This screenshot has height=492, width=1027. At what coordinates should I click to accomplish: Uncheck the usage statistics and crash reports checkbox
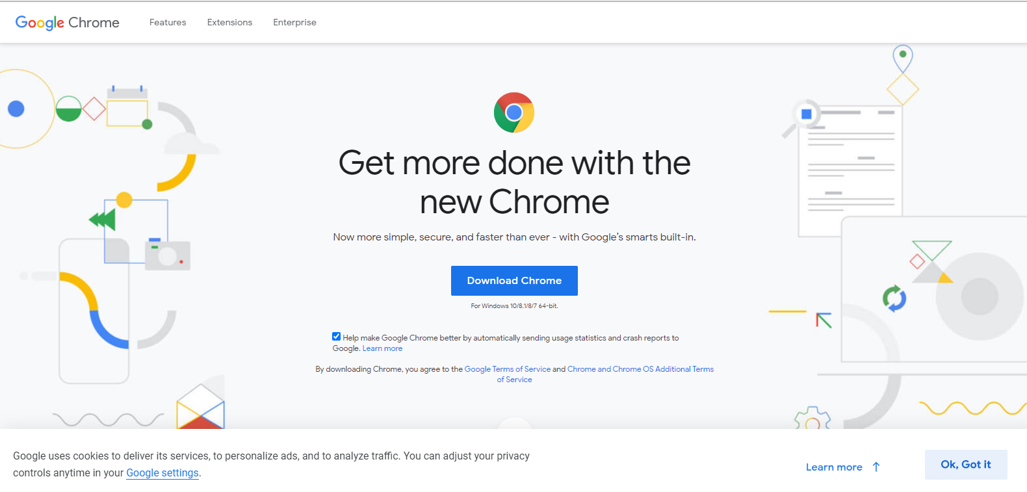coord(336,336)
